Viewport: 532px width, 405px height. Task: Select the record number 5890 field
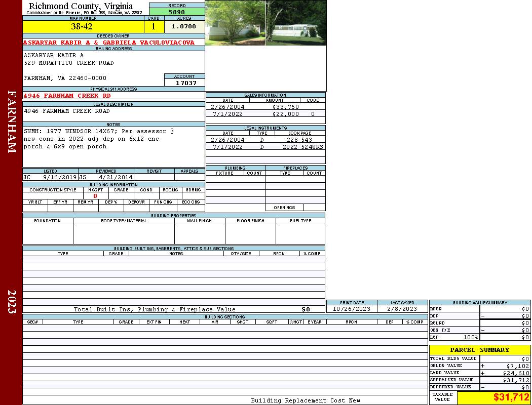[177, 12]
